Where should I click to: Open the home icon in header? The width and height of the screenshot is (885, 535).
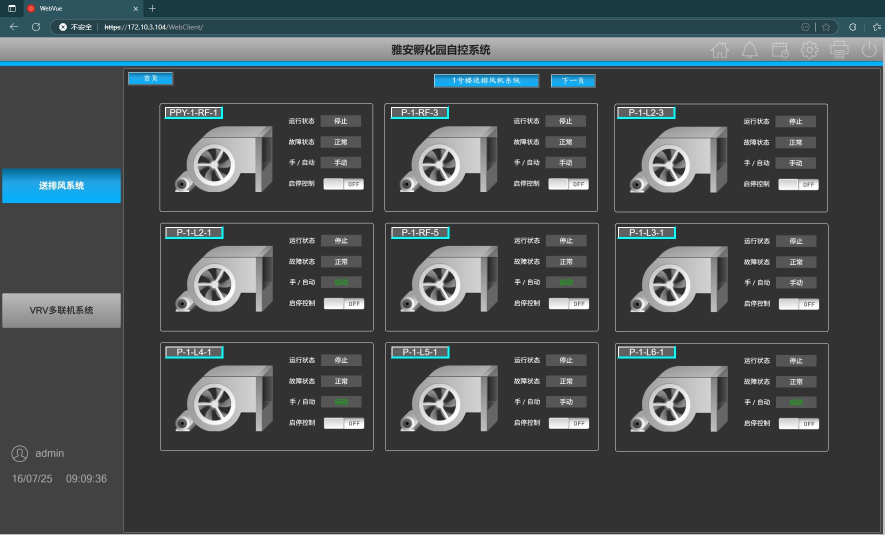pyautogui.click(x=719, y=50)
